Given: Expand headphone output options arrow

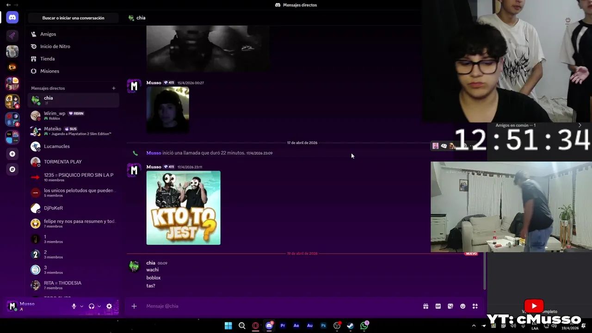Looking at the screenshot, I should point(99,306).
